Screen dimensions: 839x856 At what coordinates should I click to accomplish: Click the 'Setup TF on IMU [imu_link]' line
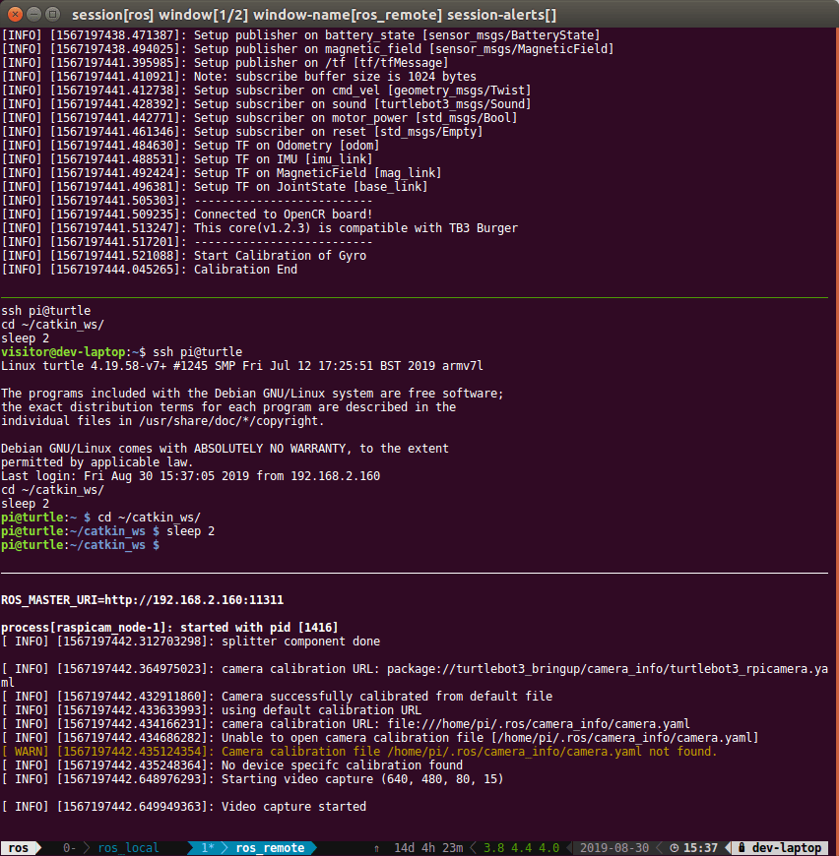(x=187, y=159)
